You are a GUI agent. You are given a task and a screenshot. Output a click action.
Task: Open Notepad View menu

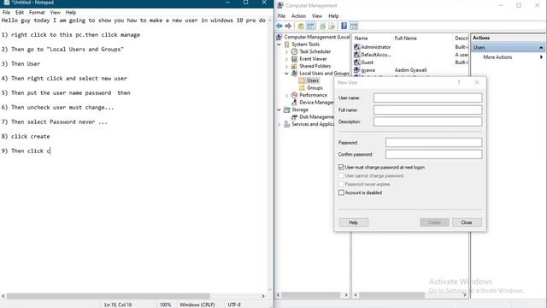pos(55,12)
